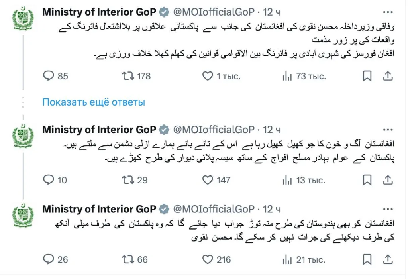
Task: Open @MOIofficialGoP handle in first tweet
Action: pyautogui.click(x=213, y=12)
